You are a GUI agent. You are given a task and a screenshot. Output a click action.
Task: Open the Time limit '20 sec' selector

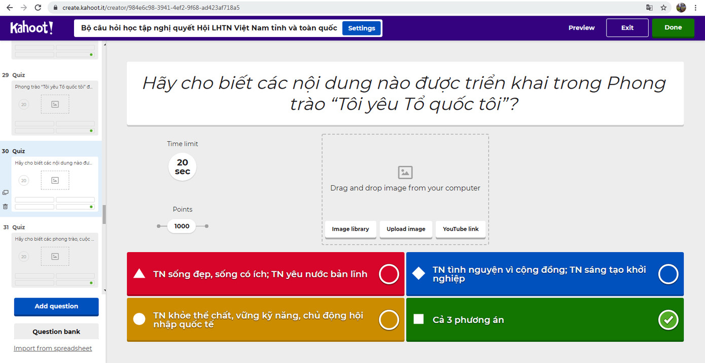(182, 167)
